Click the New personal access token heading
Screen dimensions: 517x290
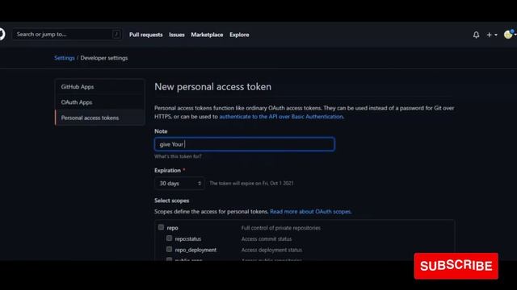(x=213, y=87)
